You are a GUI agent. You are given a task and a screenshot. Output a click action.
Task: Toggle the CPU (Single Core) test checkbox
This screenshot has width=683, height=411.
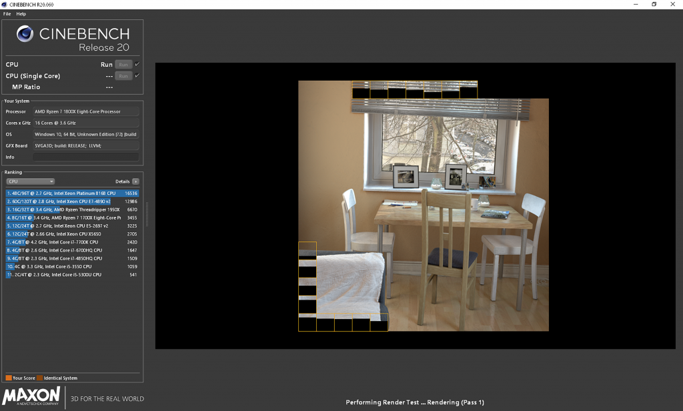tap(137, 75)
